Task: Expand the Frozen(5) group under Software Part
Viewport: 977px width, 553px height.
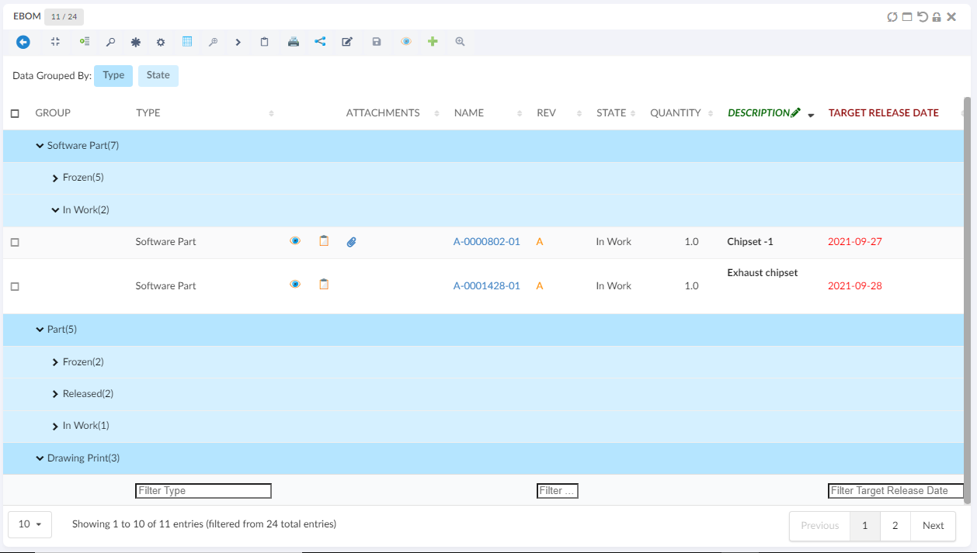Action: tap(55, 178)
